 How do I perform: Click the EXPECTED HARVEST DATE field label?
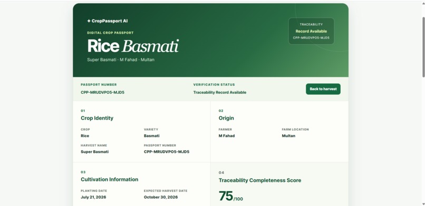[x=166, y=191]
